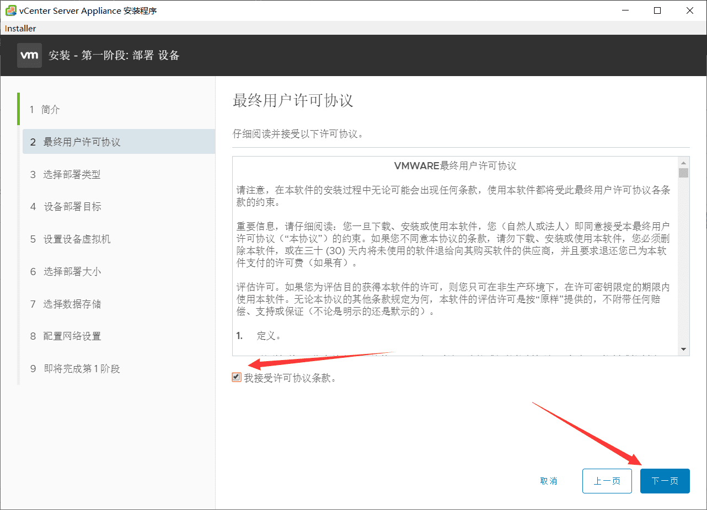Screen dimensions: 707x510
Task: Close the installer window
Action: pyautogui.click(x=690, y=10)
